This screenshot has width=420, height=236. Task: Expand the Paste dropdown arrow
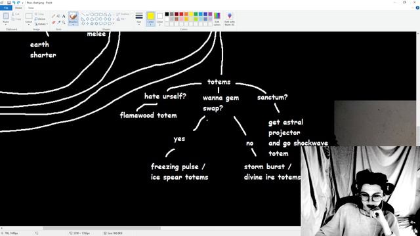pyautogui.click(x=6, y=24)
